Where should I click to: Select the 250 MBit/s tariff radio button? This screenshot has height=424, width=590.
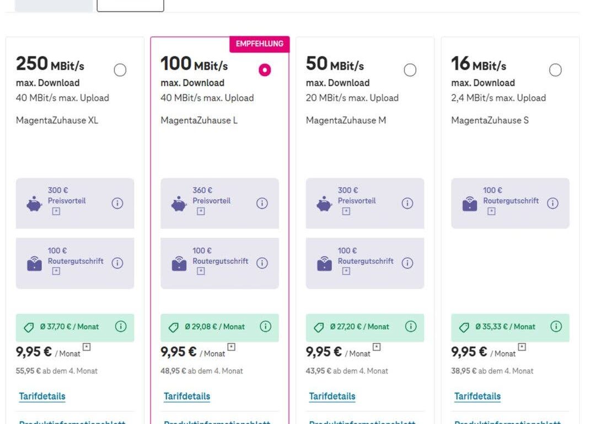click(120, 70)
